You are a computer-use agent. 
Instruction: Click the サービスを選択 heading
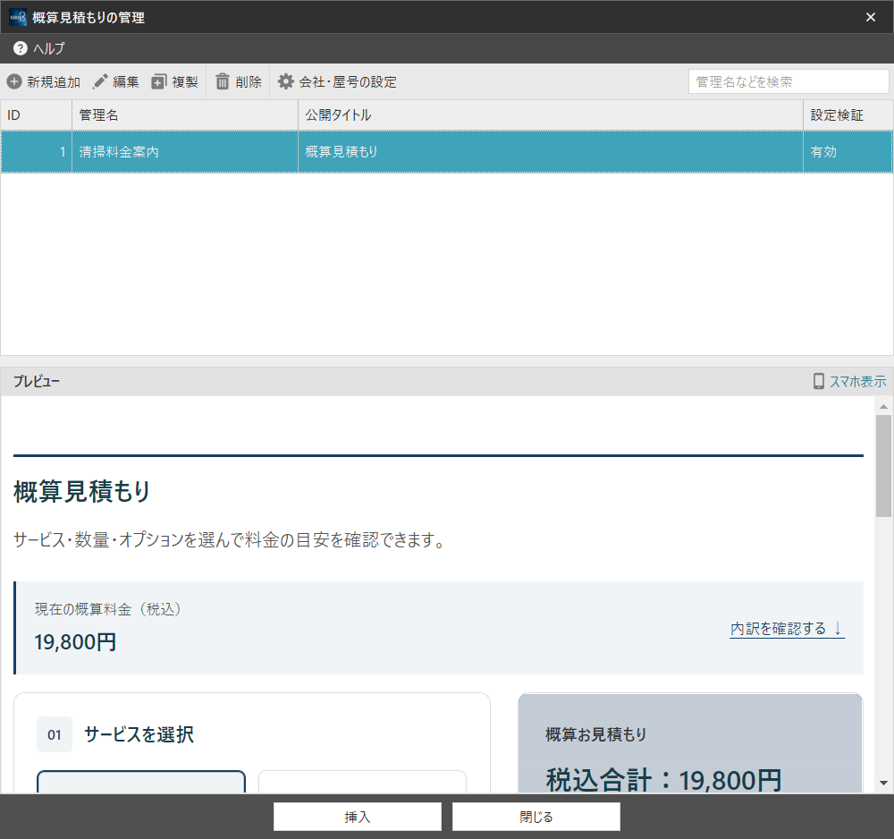[139, 734]
